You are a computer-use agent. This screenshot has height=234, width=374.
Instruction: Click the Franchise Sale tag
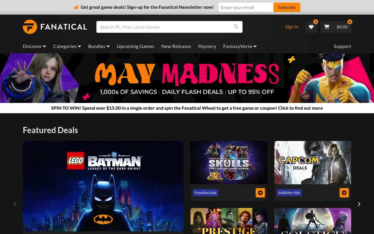click(205, 193)
